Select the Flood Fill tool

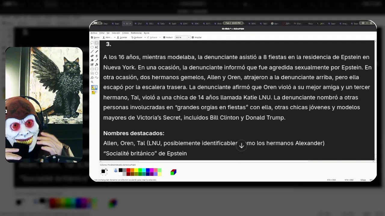[x=92, y=60]
